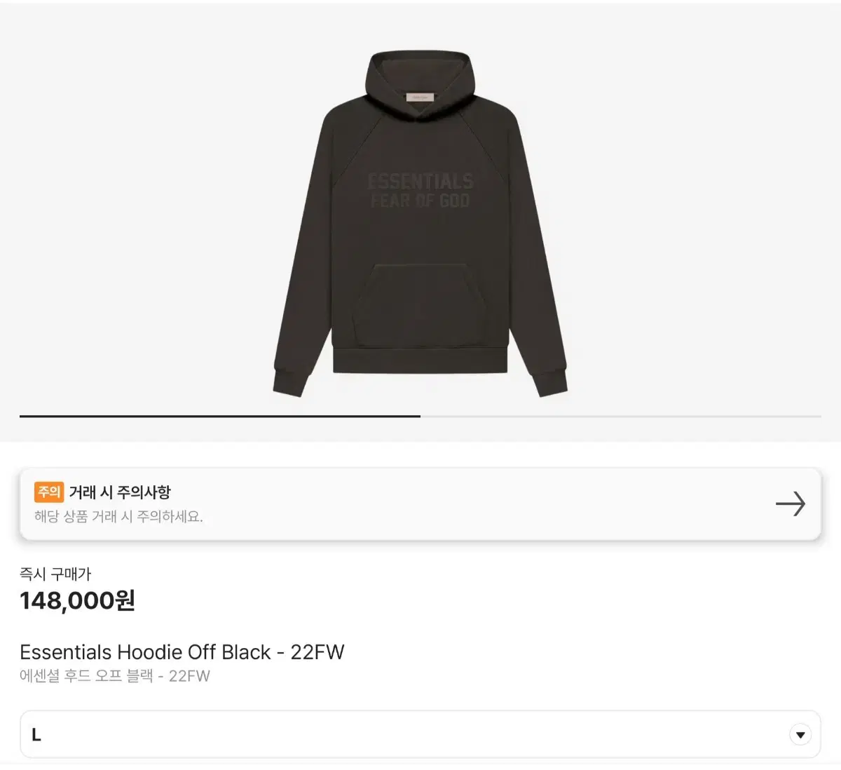Open the size dropdown arrow button
The width and height of the screenshot is (841, 770).
click(800, 734)
